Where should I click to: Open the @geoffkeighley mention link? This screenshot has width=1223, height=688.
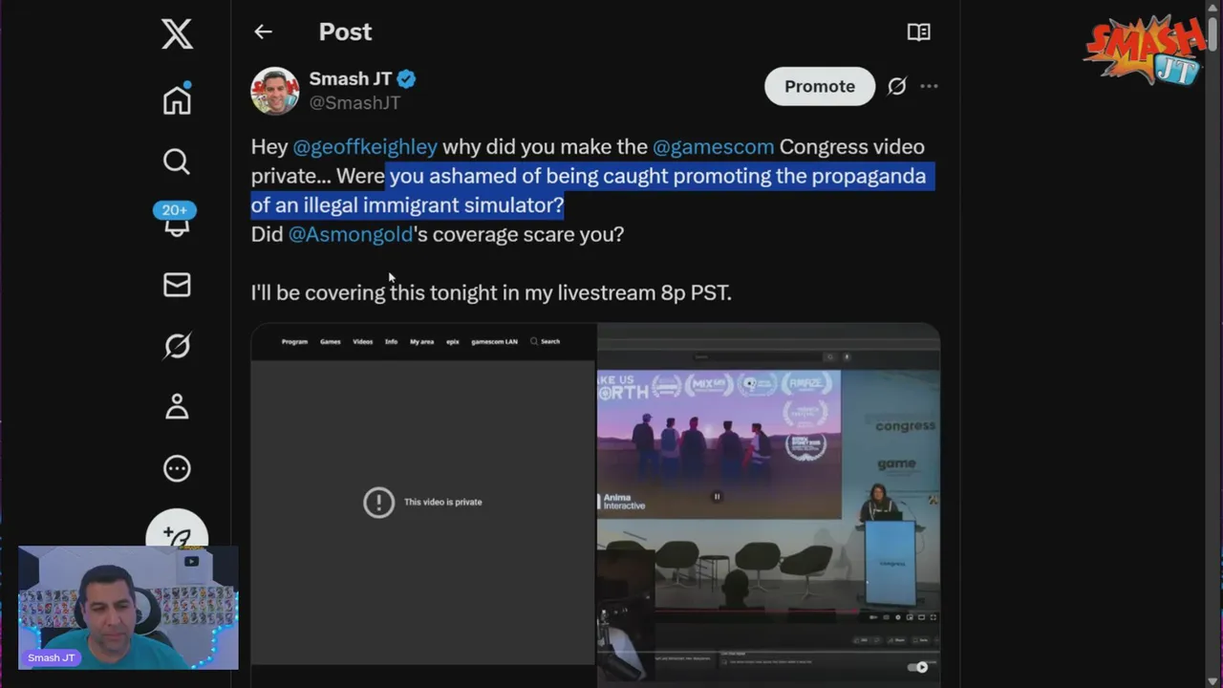[365, 146]
